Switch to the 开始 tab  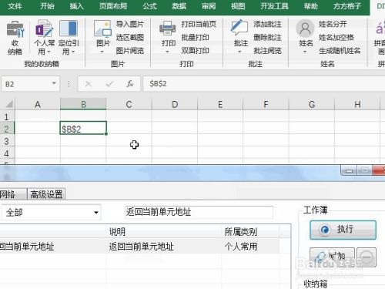47,6
